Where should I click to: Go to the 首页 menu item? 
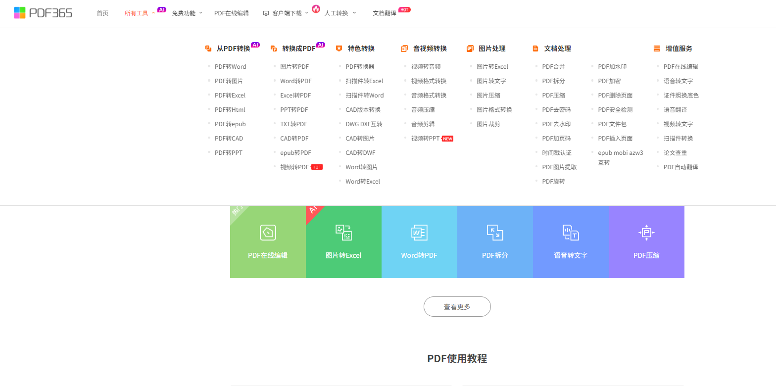coord(102,13)
